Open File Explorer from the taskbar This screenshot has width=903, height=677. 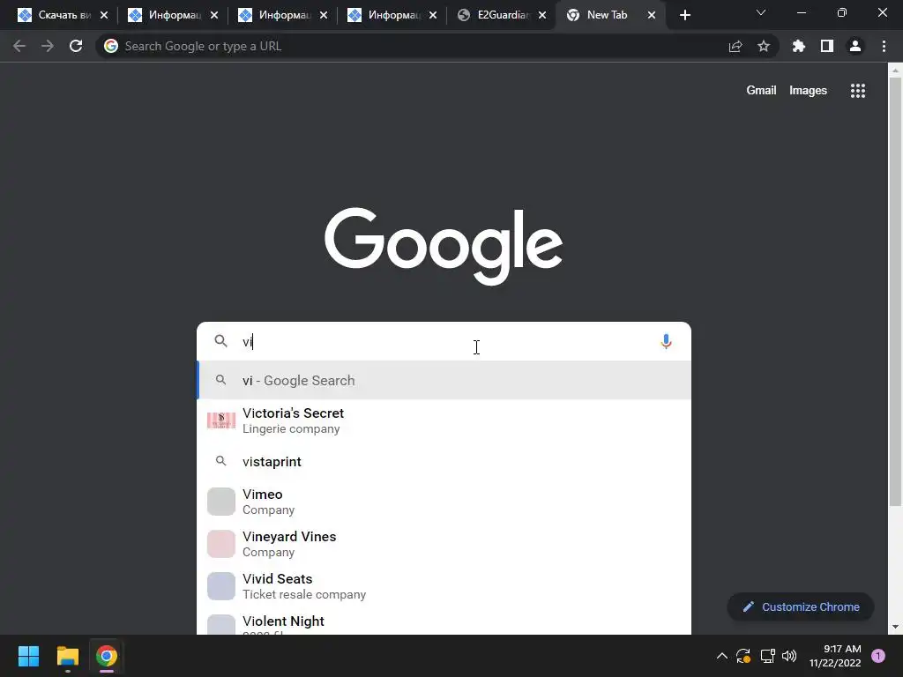(67, 656)
